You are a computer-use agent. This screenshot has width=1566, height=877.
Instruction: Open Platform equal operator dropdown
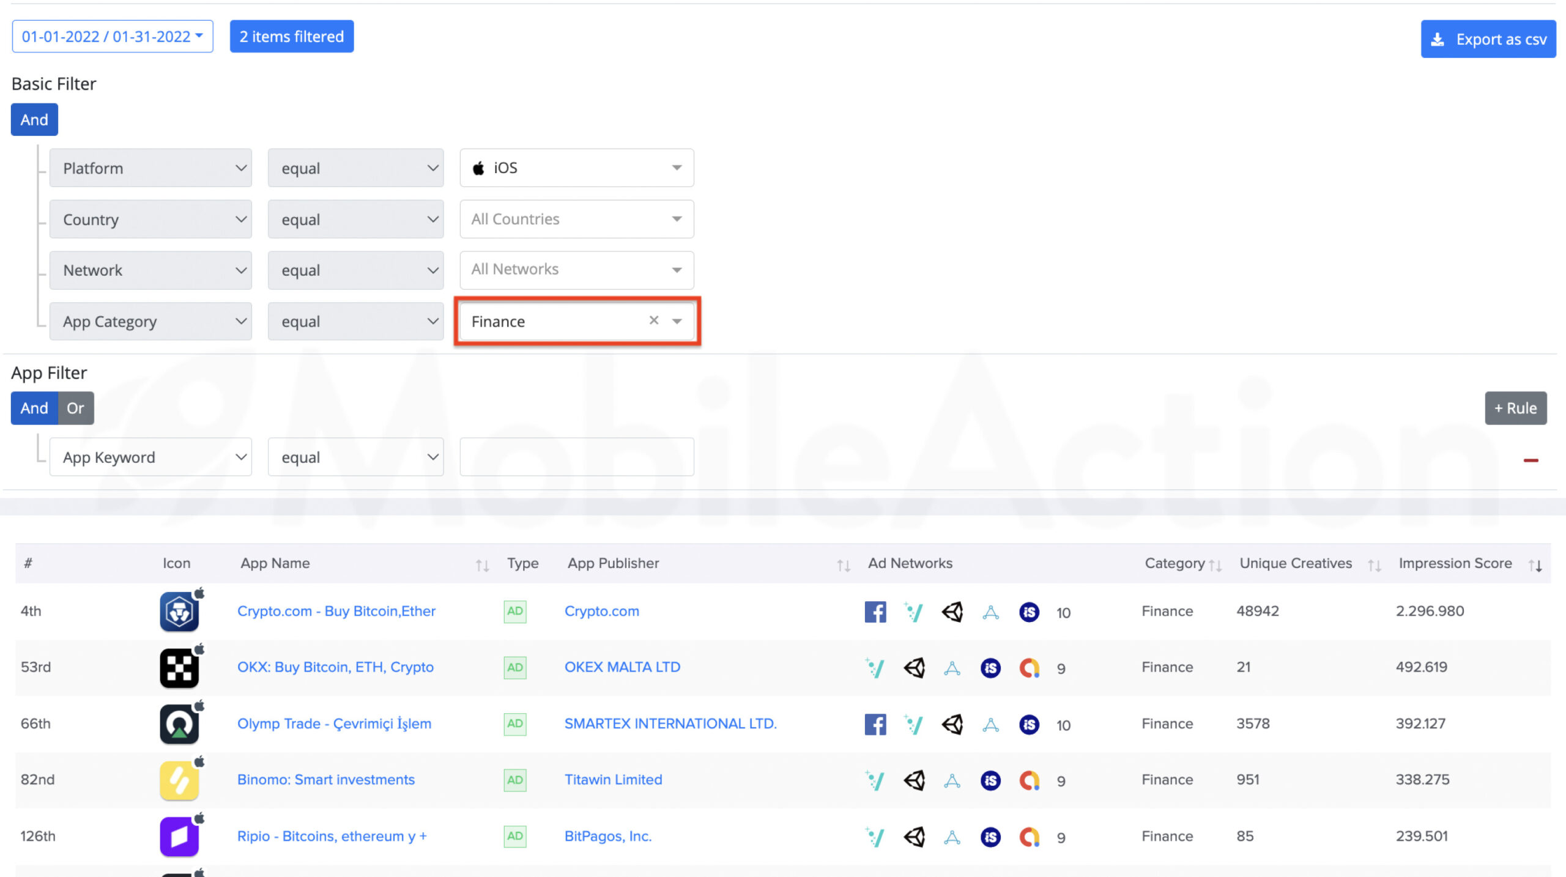point(355,168)
